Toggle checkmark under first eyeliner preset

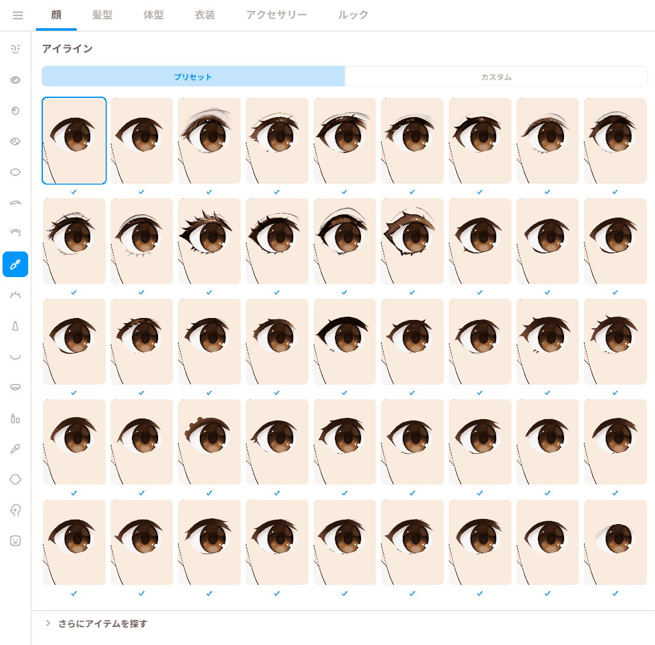74,192
